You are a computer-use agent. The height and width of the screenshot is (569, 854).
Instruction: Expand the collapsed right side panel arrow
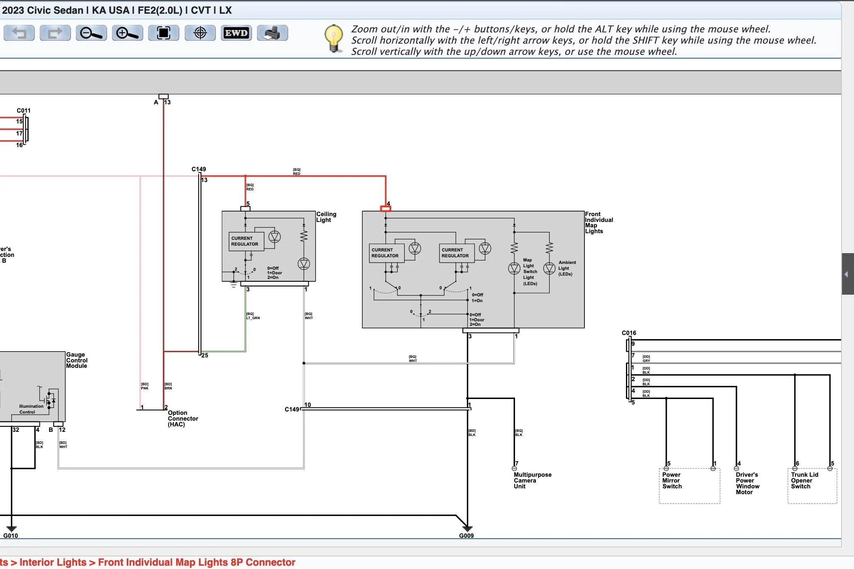point(847,274)
